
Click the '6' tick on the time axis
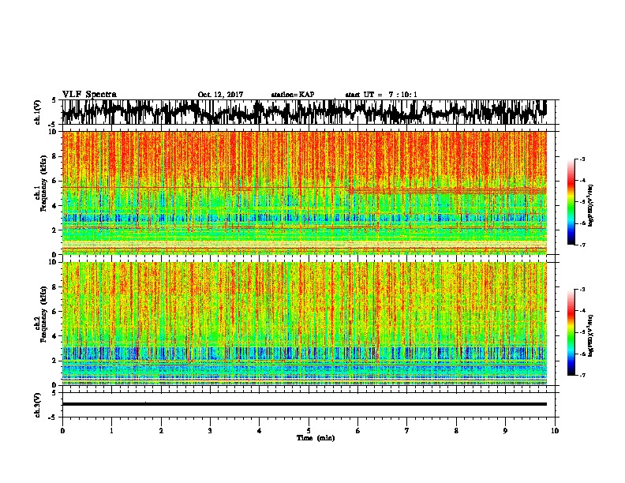click(x=358, y=431)
